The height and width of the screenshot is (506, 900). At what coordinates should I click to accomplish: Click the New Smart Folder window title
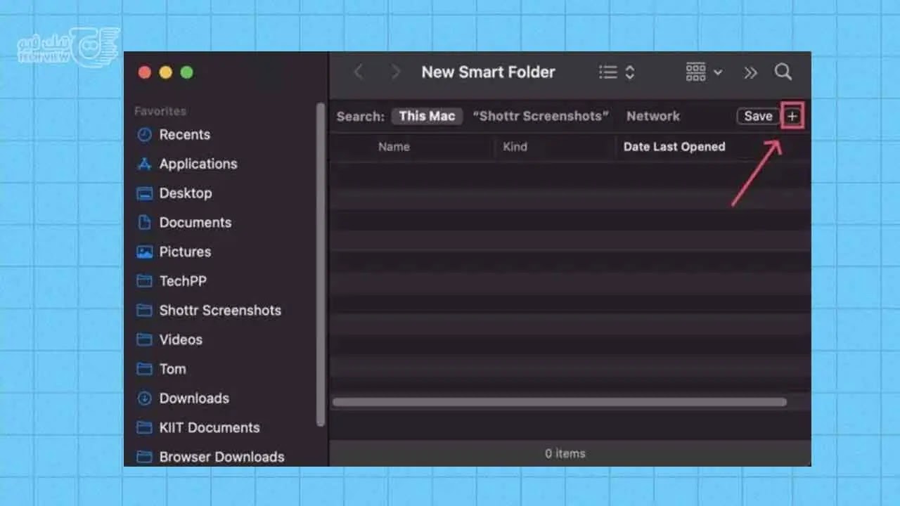pos(489,72)
